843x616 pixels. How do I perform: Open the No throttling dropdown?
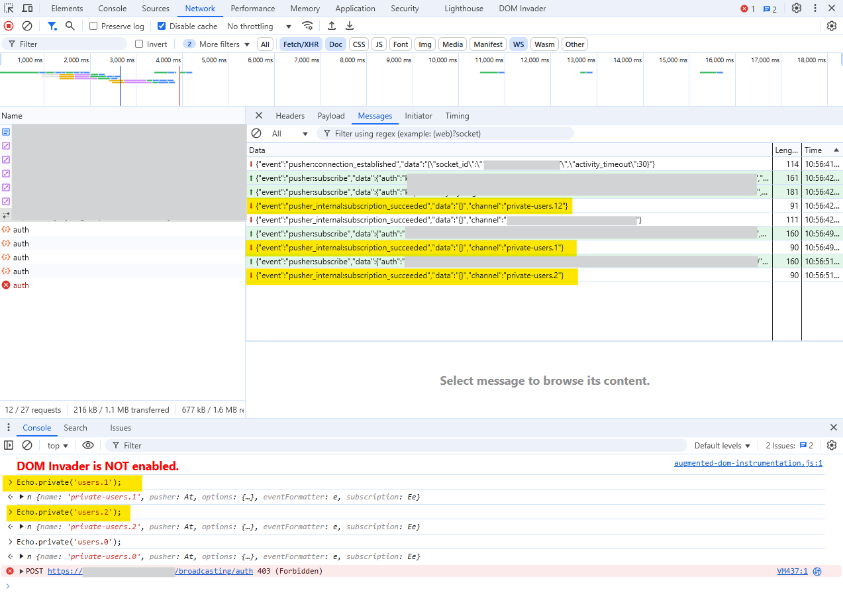[259, 26]
